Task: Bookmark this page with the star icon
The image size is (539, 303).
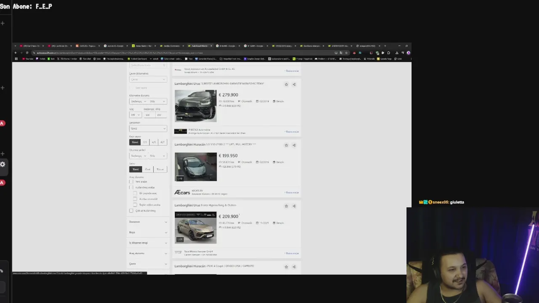Action: (x=346, y=53)
